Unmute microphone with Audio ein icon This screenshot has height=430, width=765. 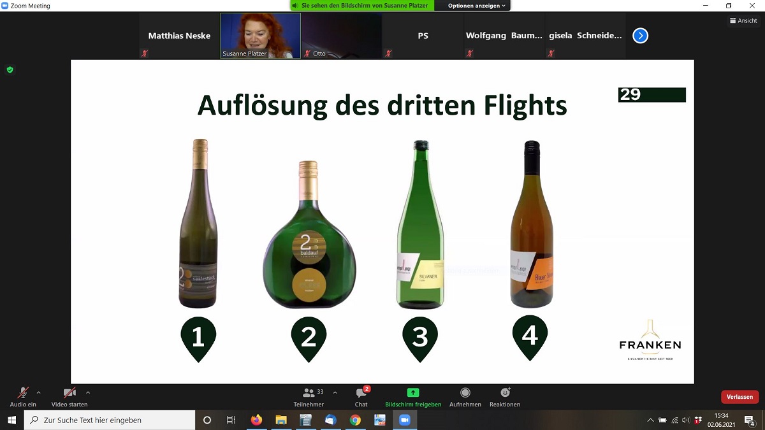point(23,397)
